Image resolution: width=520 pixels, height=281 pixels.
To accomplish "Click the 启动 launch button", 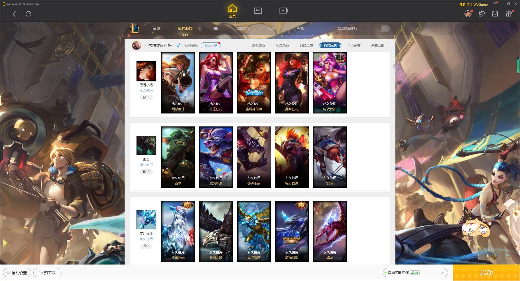I will [x=486, y=273].
